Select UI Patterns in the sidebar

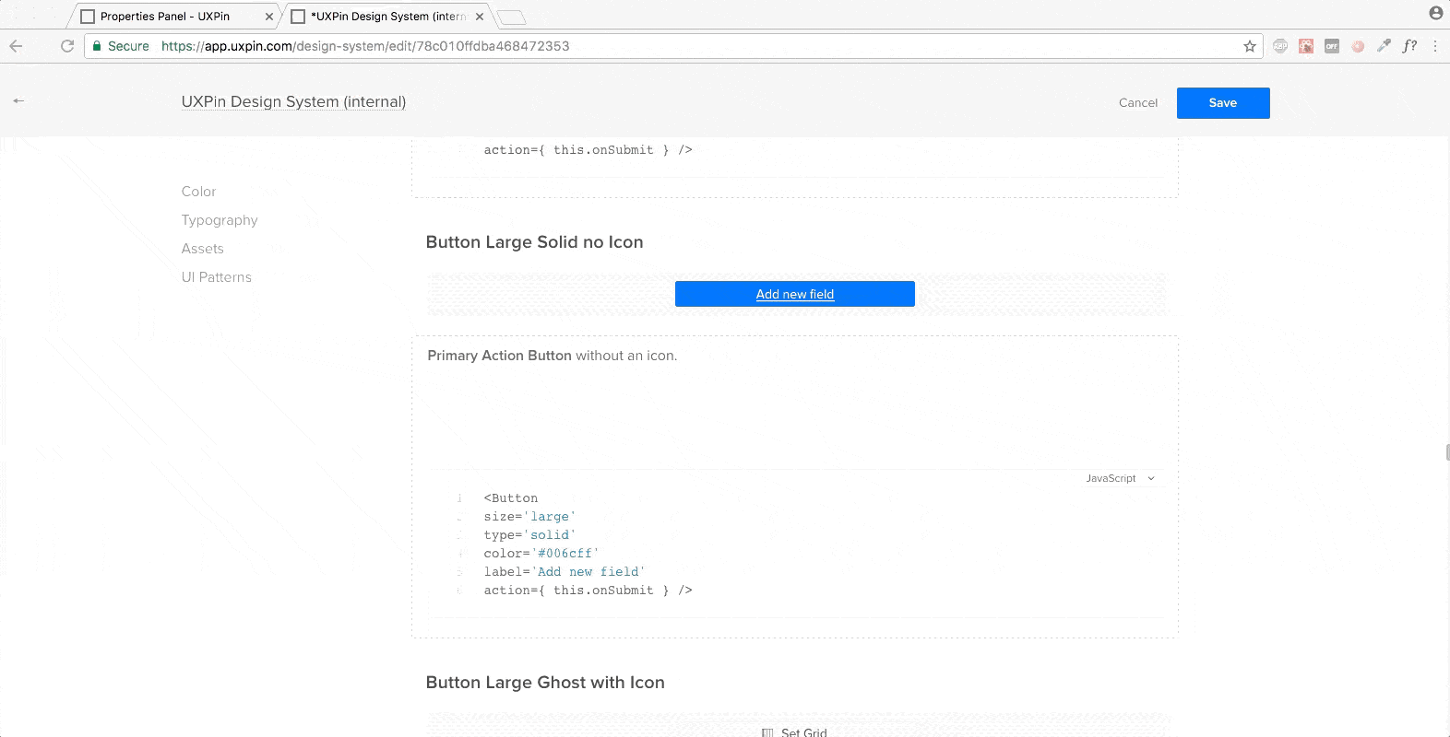(x=216, y=277)
